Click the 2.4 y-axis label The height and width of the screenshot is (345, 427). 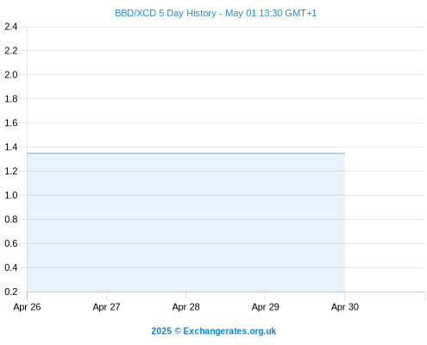point(11,27)
